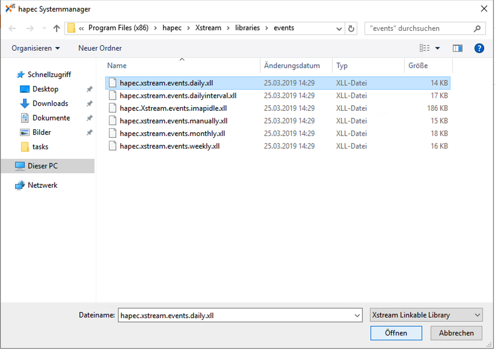Open the Organisieren menu

35,48
